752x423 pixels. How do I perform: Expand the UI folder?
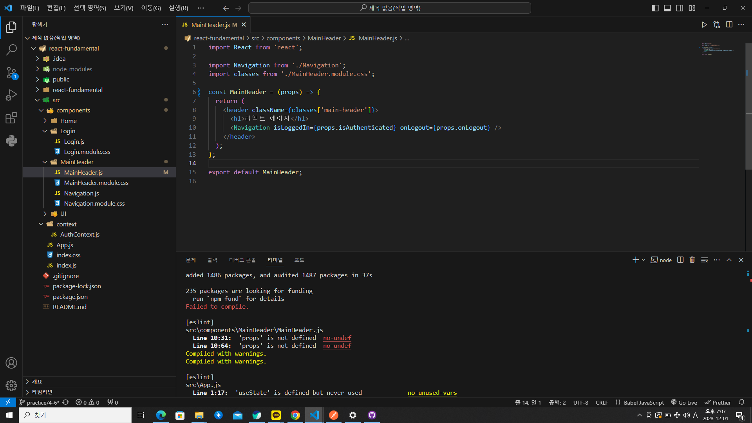coord(45,214)
